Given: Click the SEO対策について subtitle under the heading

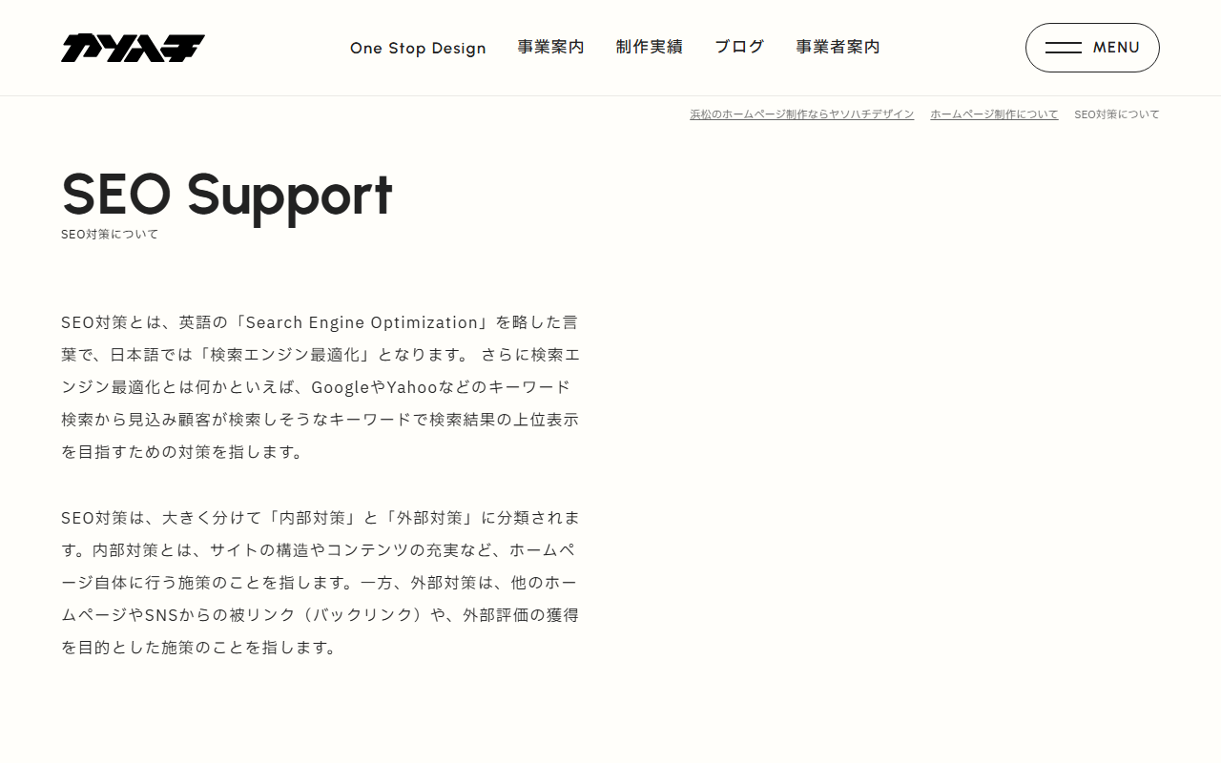Looking at the screenshot, I should point(110,235).
